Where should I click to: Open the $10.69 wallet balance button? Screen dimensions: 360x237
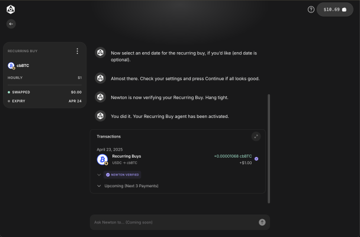click(335, 9)
